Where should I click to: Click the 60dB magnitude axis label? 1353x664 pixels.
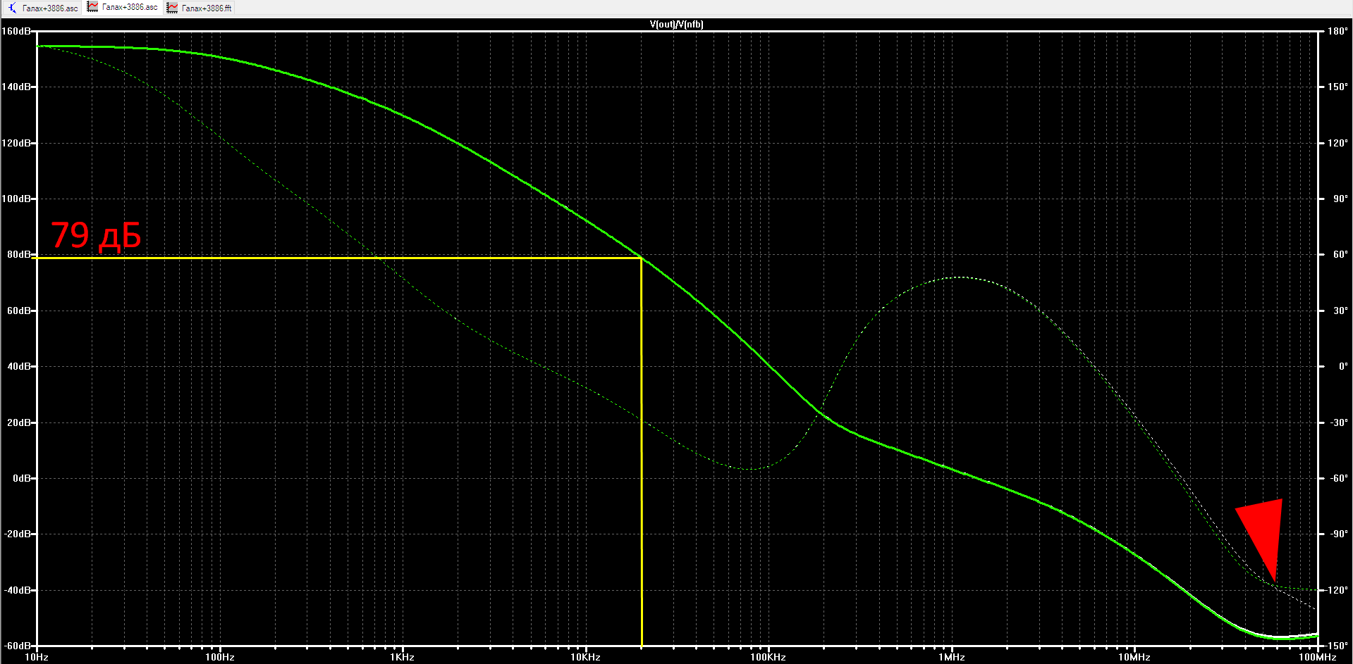click(18, 311)
